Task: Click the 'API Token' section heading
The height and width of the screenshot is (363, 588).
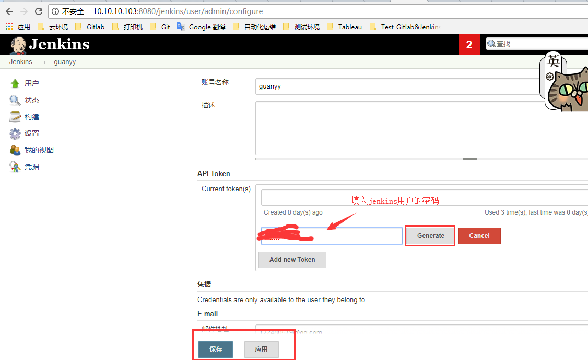Action: tap(214, 173)
